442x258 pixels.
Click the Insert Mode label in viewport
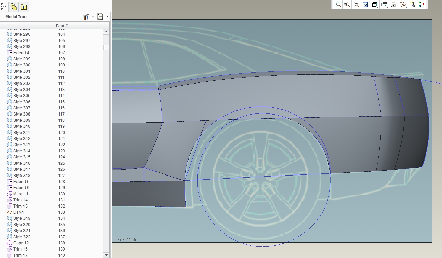126,240
